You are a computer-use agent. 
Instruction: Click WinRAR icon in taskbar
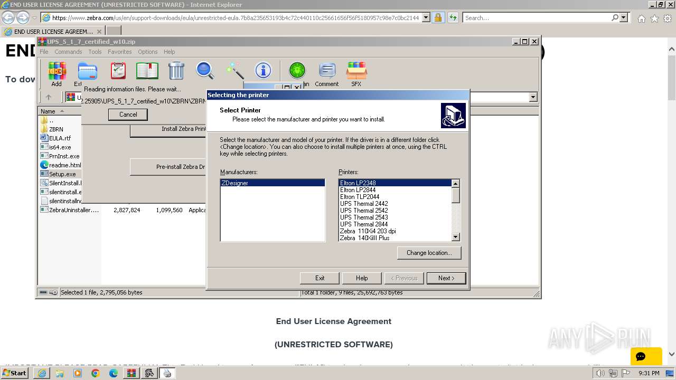[131, 373]
